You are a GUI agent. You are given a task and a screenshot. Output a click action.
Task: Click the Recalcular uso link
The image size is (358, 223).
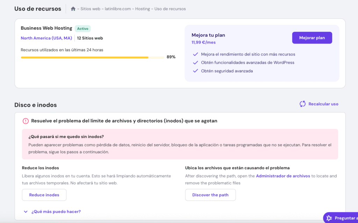pyautogui.click(x=323, y=104)
